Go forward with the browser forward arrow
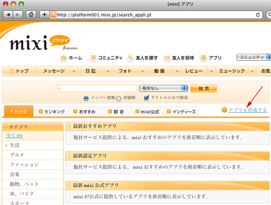Screen dimensions: 271x205 [17, 15]
